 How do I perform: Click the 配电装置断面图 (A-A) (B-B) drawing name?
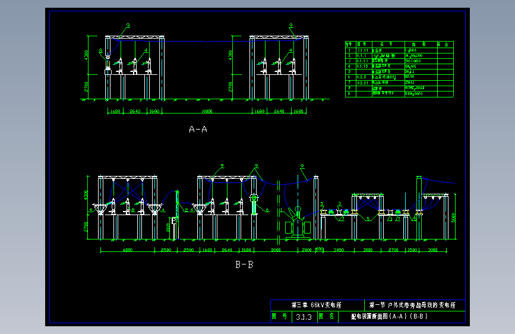[x=390, y=317]
